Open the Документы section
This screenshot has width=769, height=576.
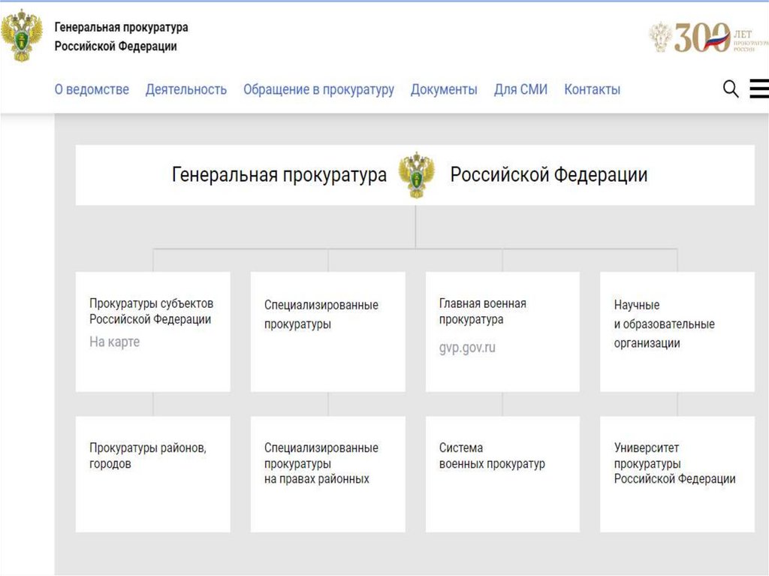[x=444, y=89]
